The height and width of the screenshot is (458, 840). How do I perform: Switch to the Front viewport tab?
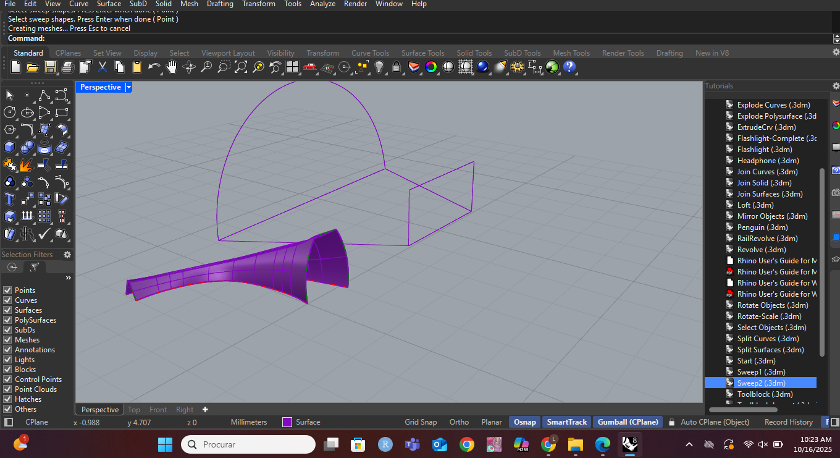(158, 410)
